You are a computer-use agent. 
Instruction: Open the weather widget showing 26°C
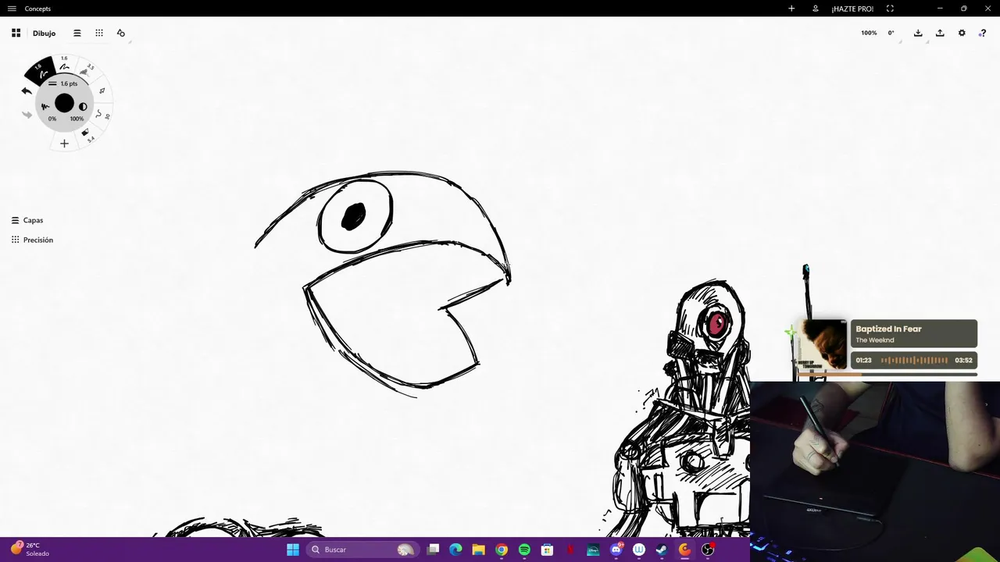point(30,550)
